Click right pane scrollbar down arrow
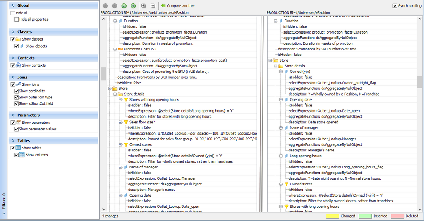Image resolution: width=424 pixels, height=221 pixels. (420, 209)
